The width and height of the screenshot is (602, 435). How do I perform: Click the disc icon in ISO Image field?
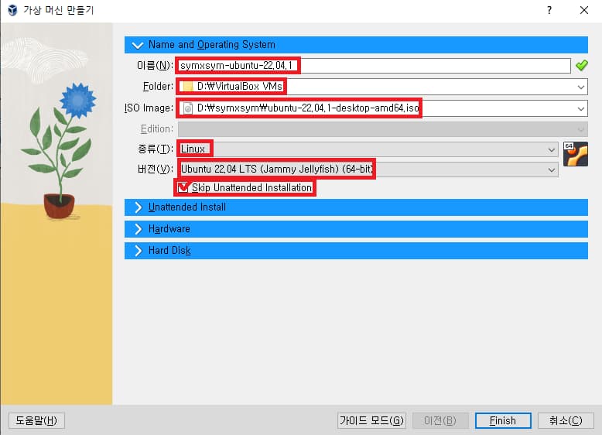pyautogui.click(x=188, y=108)
